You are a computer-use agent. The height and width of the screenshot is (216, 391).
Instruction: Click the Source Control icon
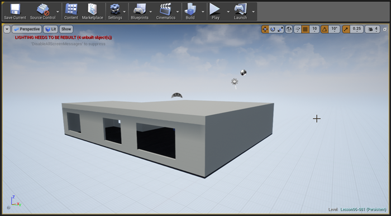[42, 12]
